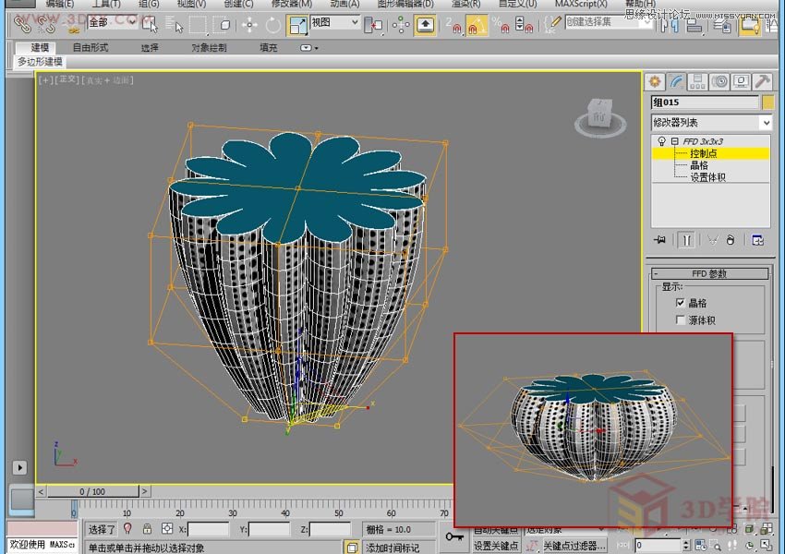Screen dimensions: 785x554
Task: Click Edit Named Selection Sets icon
Action: [x=552, y=23]
